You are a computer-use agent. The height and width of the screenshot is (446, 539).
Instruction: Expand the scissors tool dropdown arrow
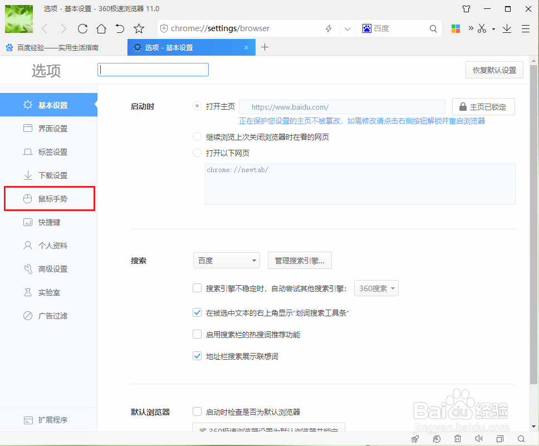(492, 28)
